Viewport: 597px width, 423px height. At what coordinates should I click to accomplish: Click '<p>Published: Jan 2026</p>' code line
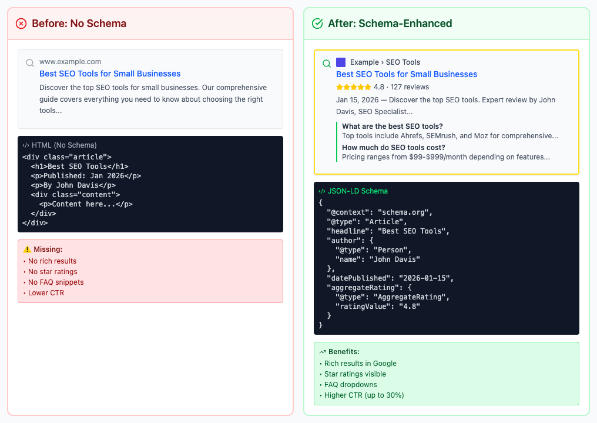coord(86,176)
